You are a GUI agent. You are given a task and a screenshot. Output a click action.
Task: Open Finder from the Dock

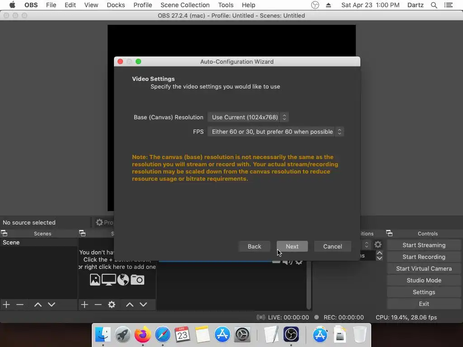103,335
